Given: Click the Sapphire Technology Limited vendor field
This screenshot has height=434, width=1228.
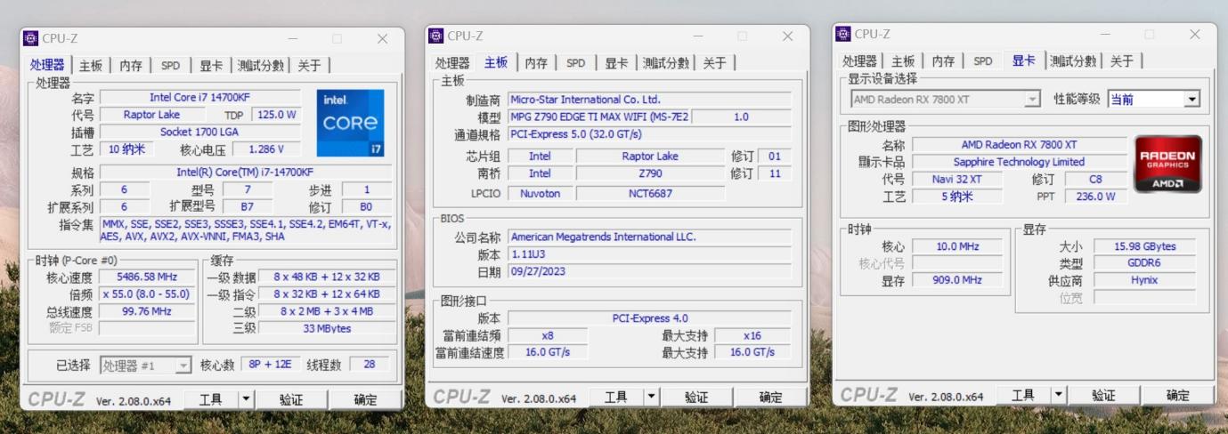Looking at the screenshot, I should pyautogui.click(x=1019, y=162).
